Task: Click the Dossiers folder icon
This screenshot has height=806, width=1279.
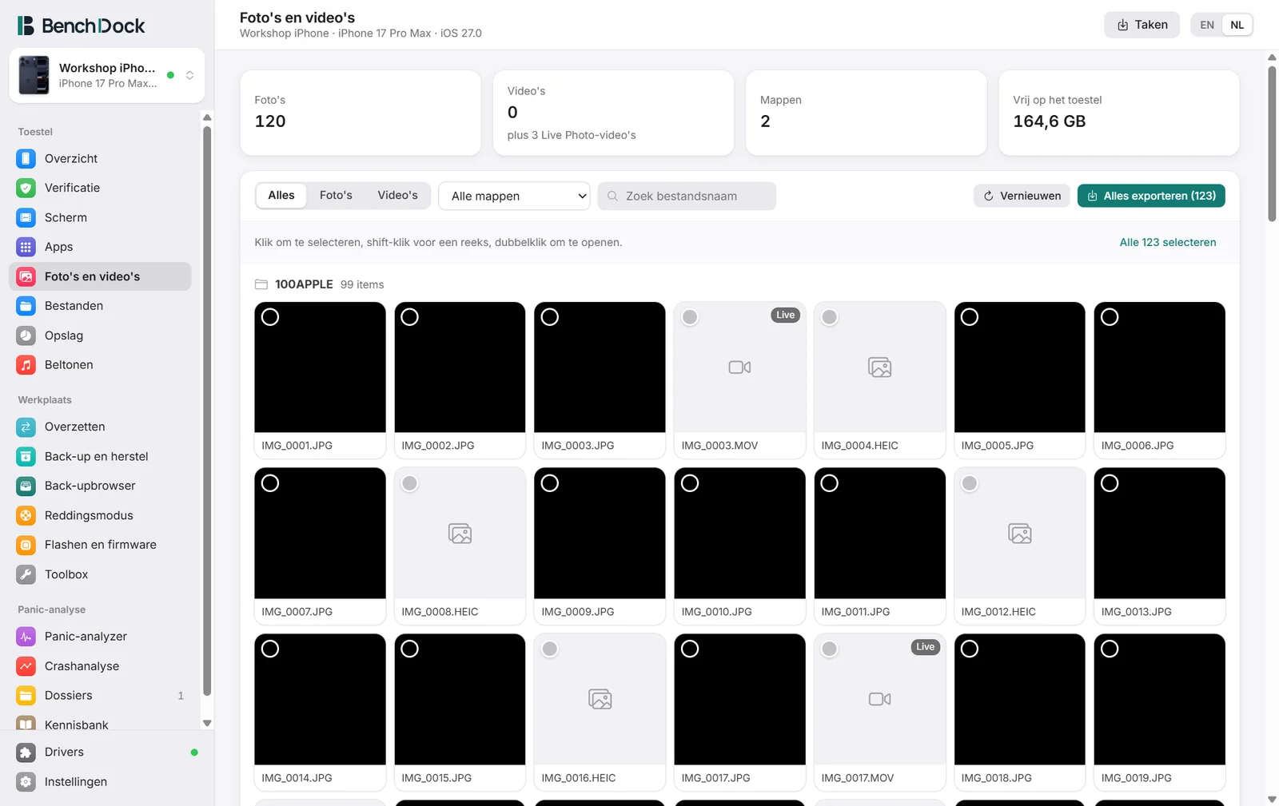Action: [26, 696]
